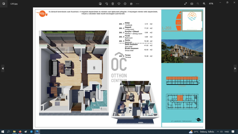The height and width of the screenshot is (134, 238).
Task: Open Firefox from the taskbar
Action: pos(20,131)
